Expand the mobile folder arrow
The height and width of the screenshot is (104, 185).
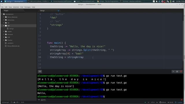[3, 31]
